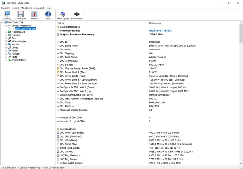Expand the Smart Battery tree node
Screen dimensions: 243x169
click(x=6, y=60)
